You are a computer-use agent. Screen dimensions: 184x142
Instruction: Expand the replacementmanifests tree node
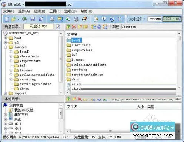click(11, 75)
